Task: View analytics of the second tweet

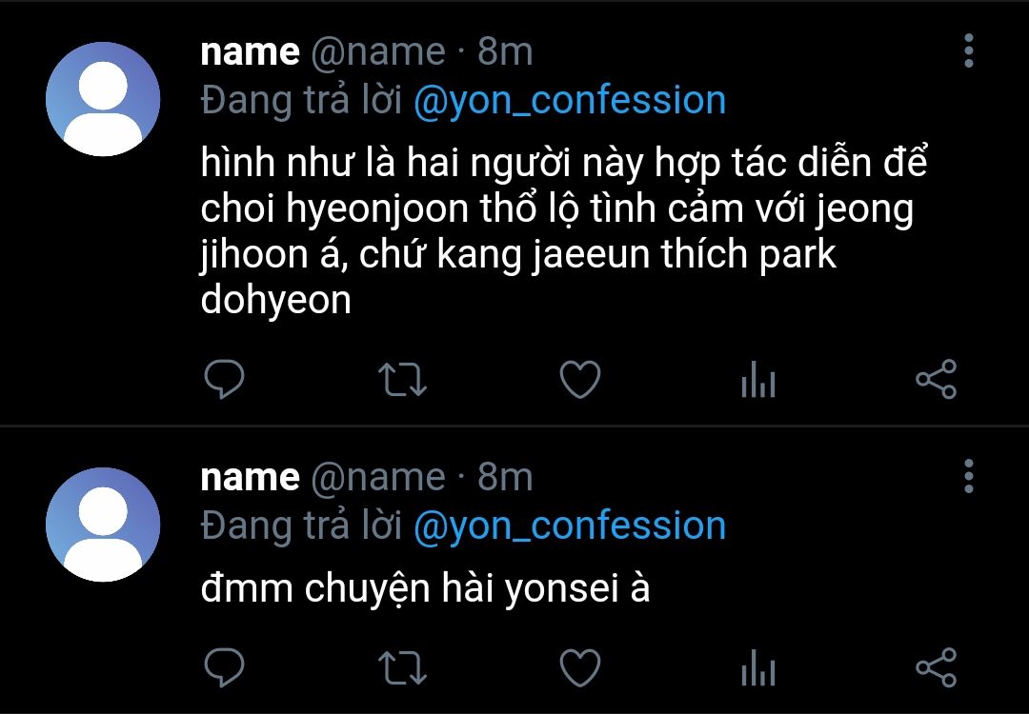Action: pyautogui.click(x=758, y=667)
